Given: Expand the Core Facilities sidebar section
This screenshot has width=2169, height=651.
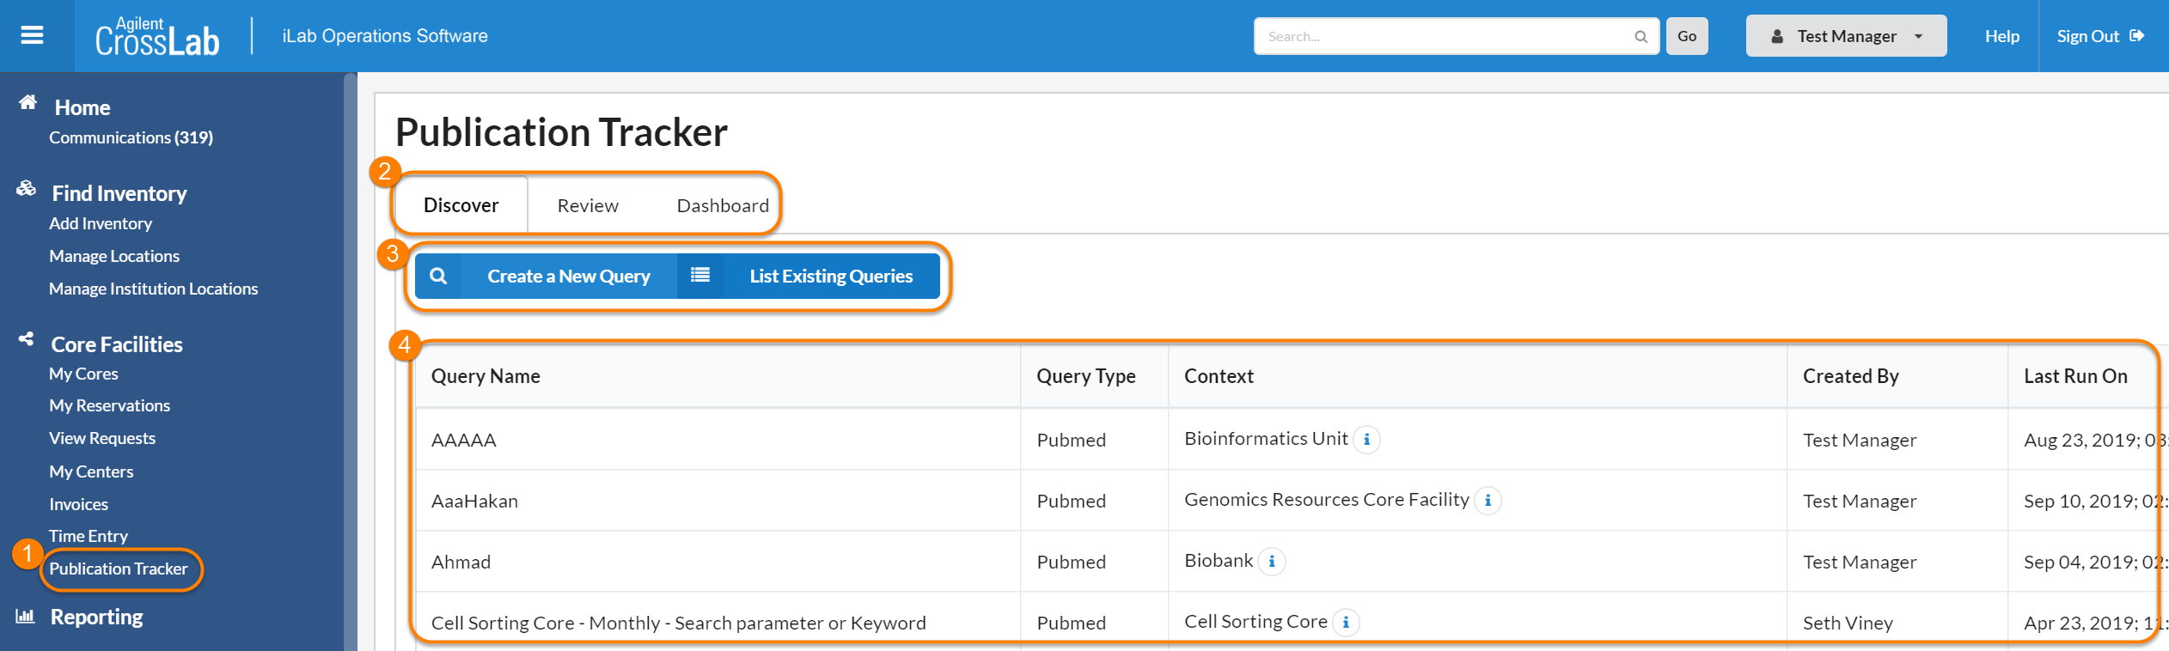Looking at the screenshot, I should (x=117, y=344).
